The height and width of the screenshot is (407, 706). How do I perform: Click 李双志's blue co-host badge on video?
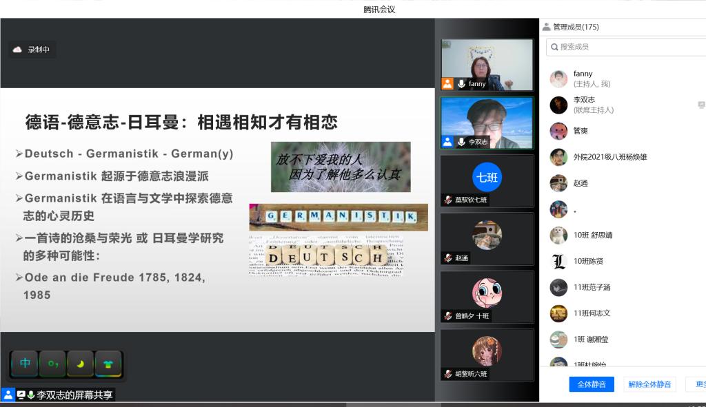(448, 142)
